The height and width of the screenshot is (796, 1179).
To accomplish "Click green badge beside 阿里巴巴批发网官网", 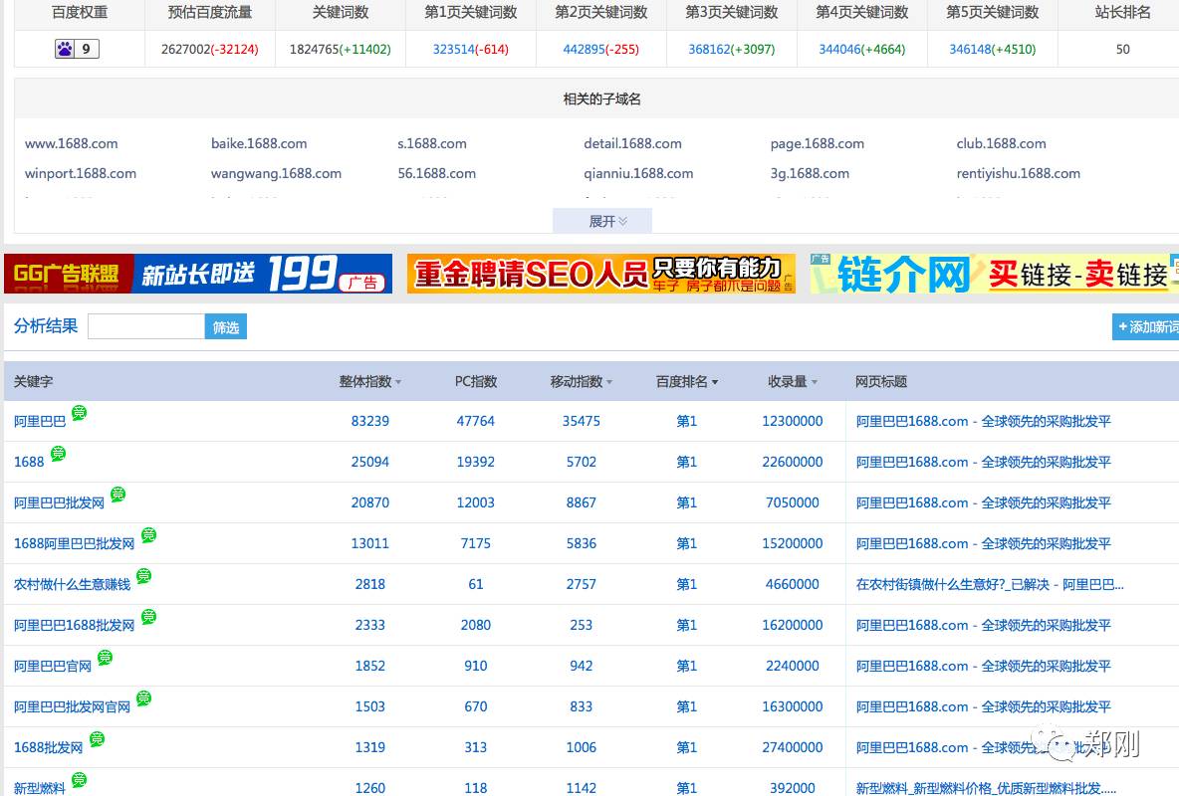I will point(143,697).
